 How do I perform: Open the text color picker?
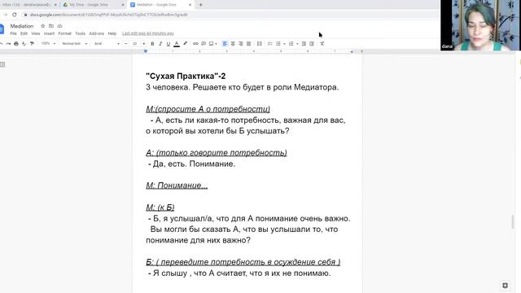click(x=177, y=43)
